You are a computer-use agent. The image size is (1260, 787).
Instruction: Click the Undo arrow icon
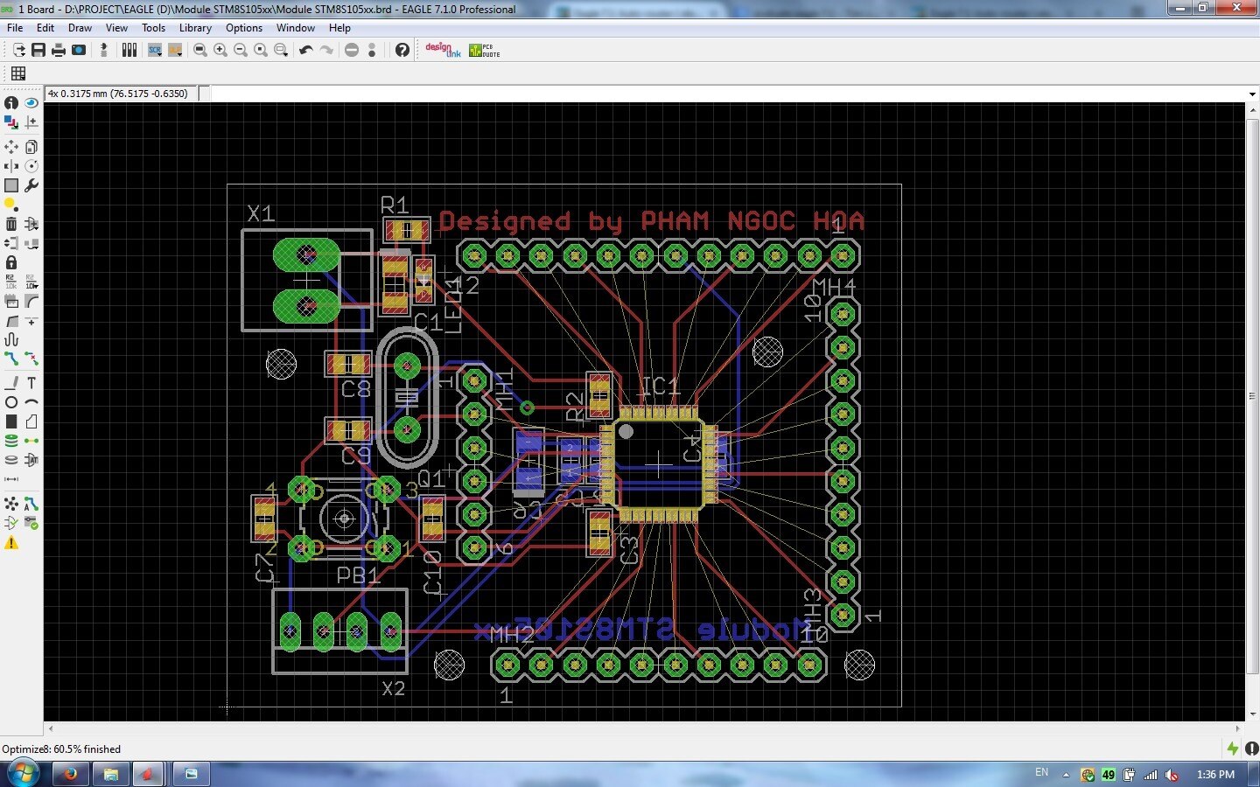(305, 51)
